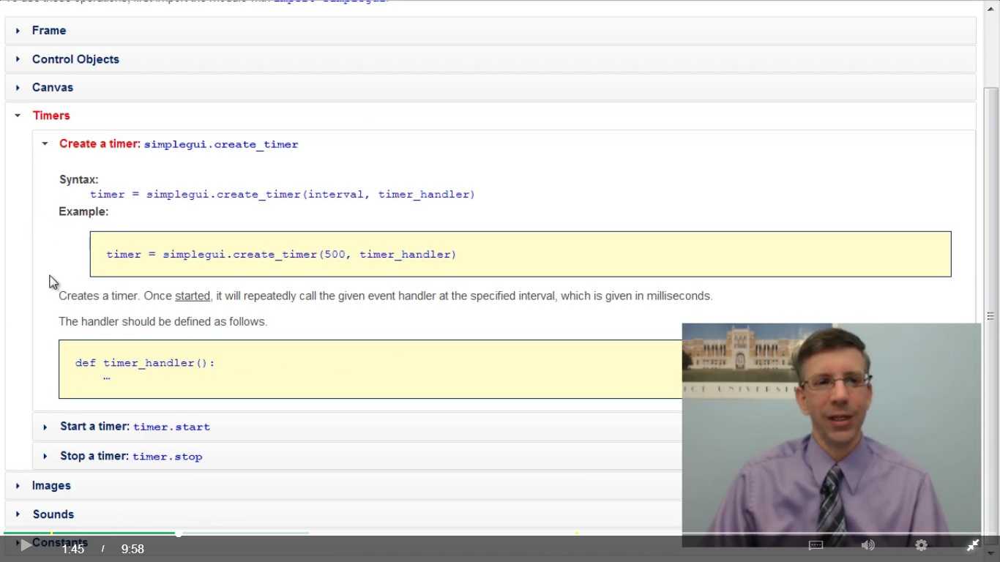This screenshot has width=1000, height=562.
Task: Click the 'Example:' label
Action: pyautogui.click(x=83, y=211)
